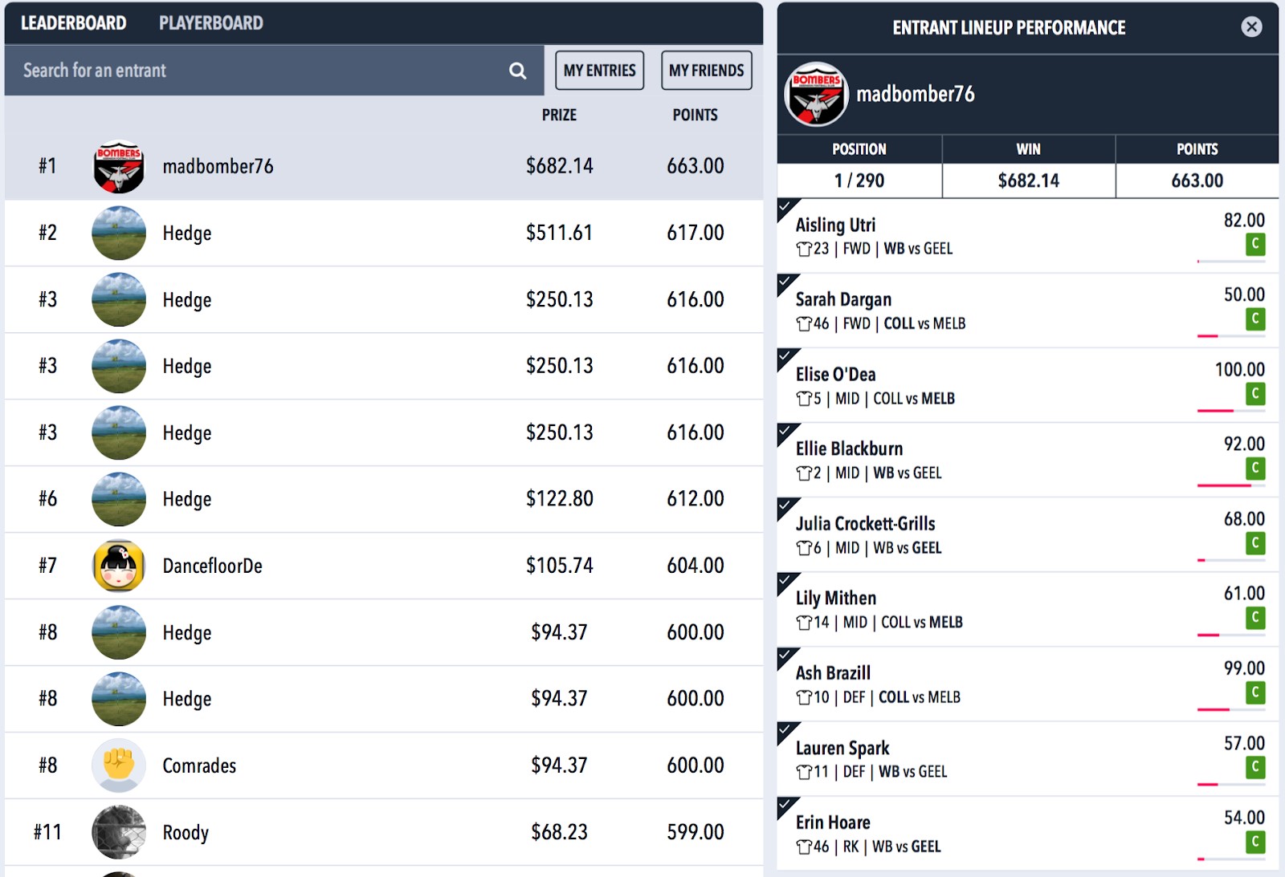Screen dimensions: 1285x877
Task: Click checkmark corner on Aisling Utri card
Action: [x=786, y=208]
